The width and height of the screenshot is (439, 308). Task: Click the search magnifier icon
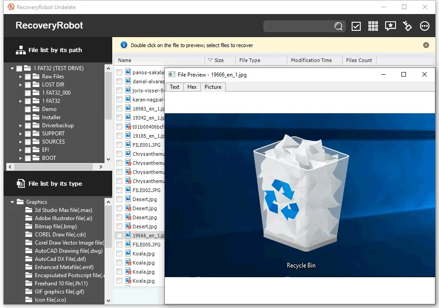pyautogui.click(x=338, y=26)
